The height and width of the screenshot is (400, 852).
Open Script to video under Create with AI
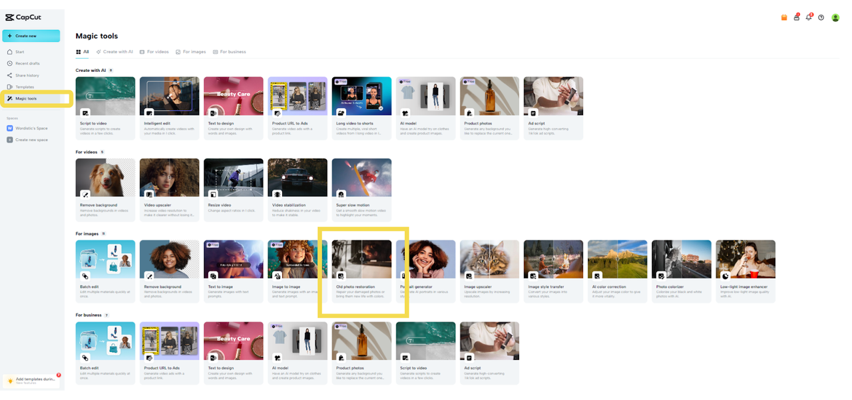point(105,108)
